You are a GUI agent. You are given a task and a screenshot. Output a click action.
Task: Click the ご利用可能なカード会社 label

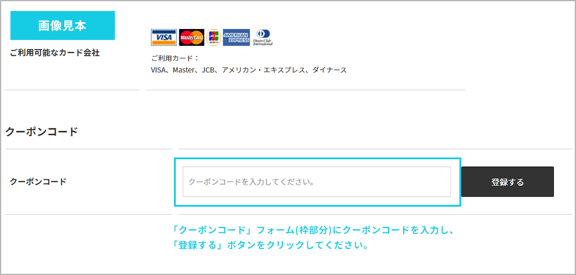click(55, 53)
